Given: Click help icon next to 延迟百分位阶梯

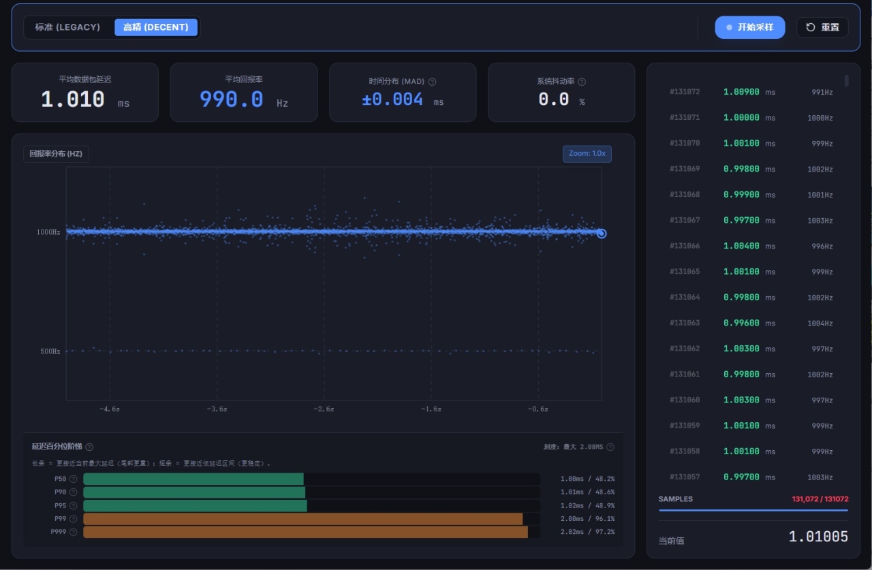Looking at the screenshot, I should click(x=89, y=447).
